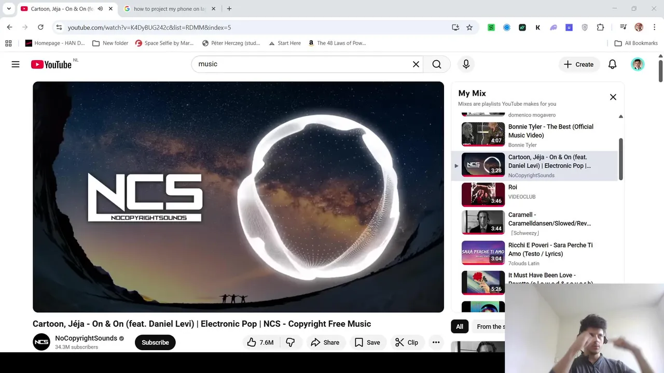The height and width of the screenshot is (373, 664).
Task: Open the Péter Herczeg bookmark
Action: coord(231,43)
